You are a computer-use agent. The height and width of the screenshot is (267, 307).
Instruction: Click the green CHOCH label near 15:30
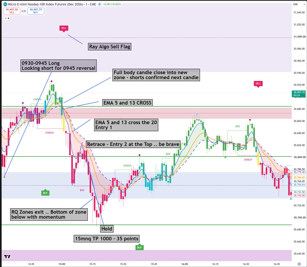[x=127, y=166]
